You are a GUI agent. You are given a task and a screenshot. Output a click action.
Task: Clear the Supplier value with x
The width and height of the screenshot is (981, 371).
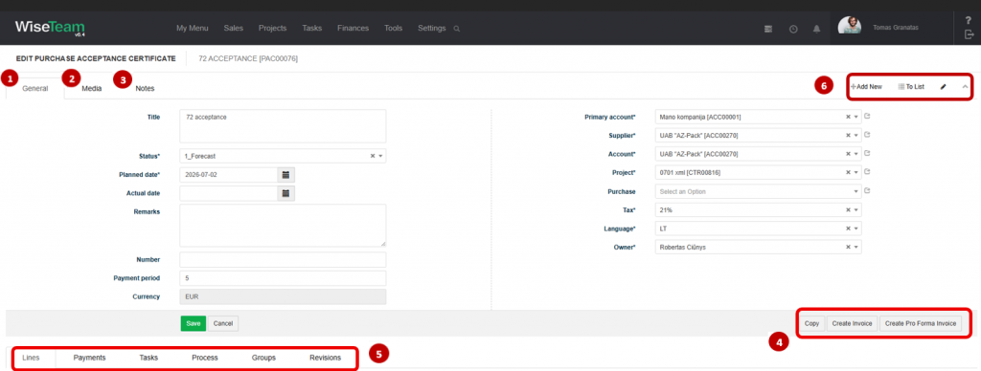pyautogui.click(x=849, y=136)
